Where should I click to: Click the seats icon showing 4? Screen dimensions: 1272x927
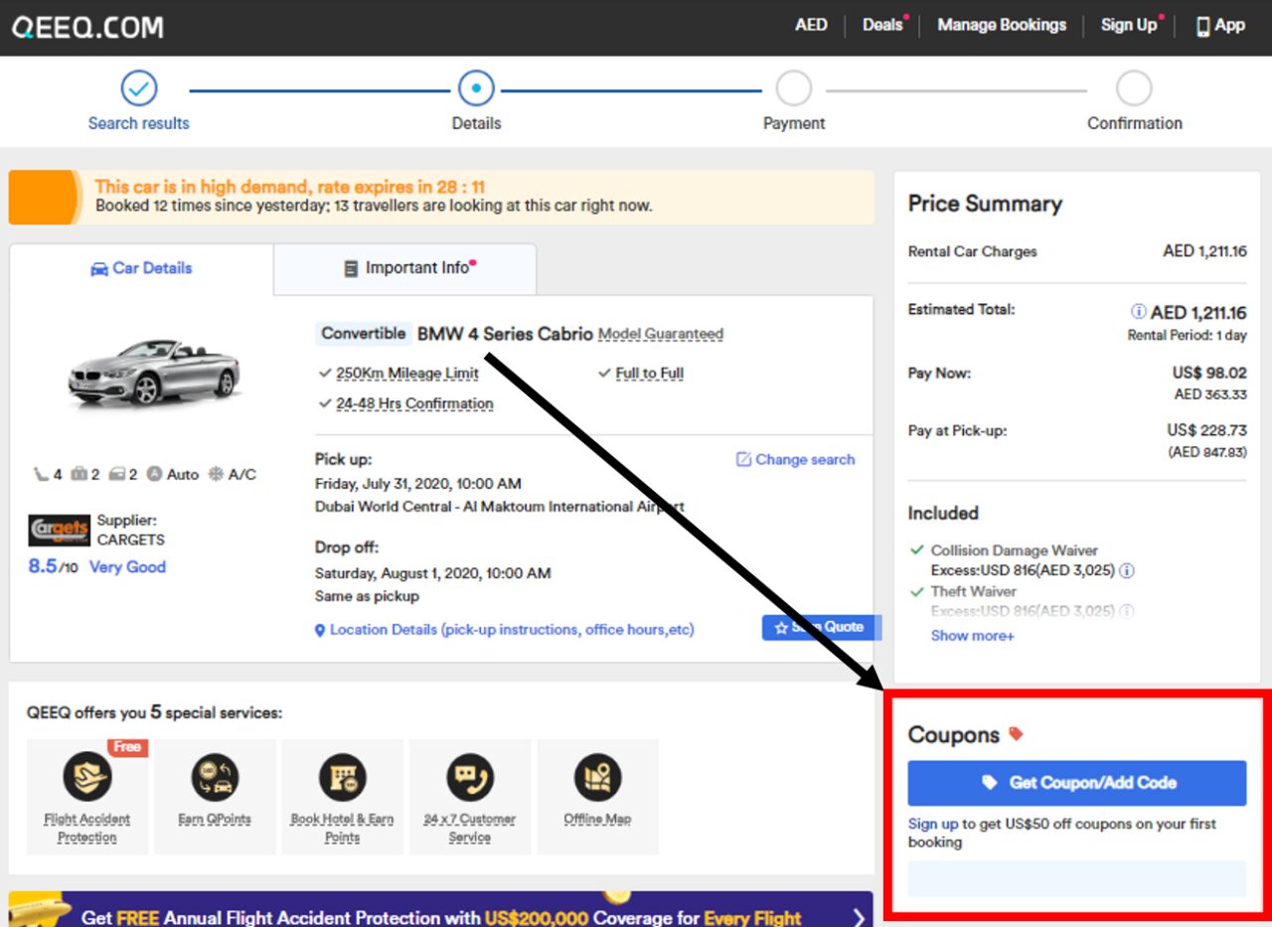41,475
